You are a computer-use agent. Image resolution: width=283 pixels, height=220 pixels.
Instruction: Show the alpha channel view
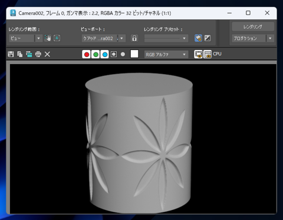(x=114, y=54)
